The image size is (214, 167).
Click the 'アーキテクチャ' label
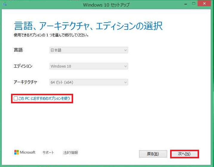coord(25,82)
